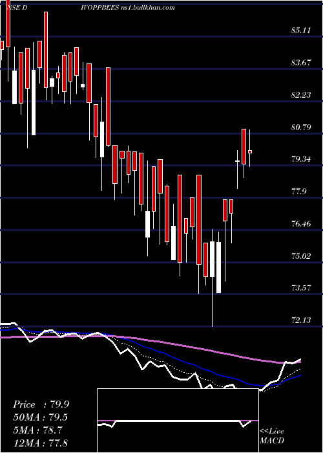Viewport: 323px width, 453px height.
Task: Click the 83.67 price axis label
Action: [301, 62]
